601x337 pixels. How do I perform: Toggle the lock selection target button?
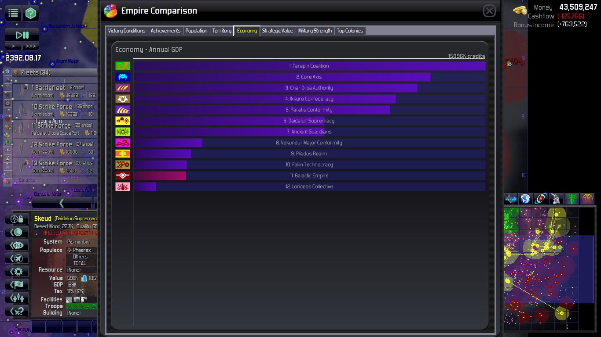coord(17,219)
